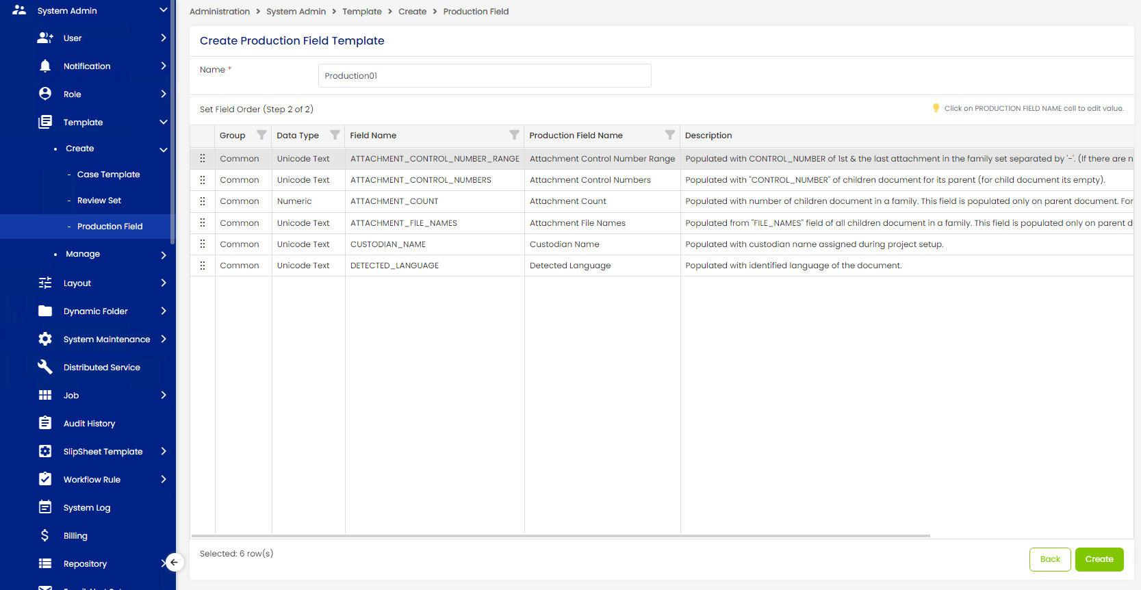The height and width of the screenshot is (590, 1141).
Task: Click the Workflow Rule checkmark icon
Action: tap(45, 479)
